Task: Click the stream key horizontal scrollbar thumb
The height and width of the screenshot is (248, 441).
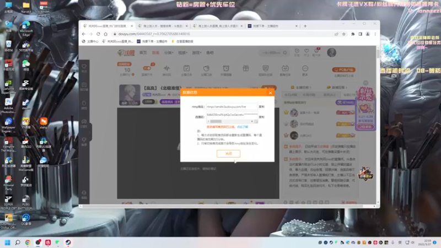Action: (x=216, y=121)
